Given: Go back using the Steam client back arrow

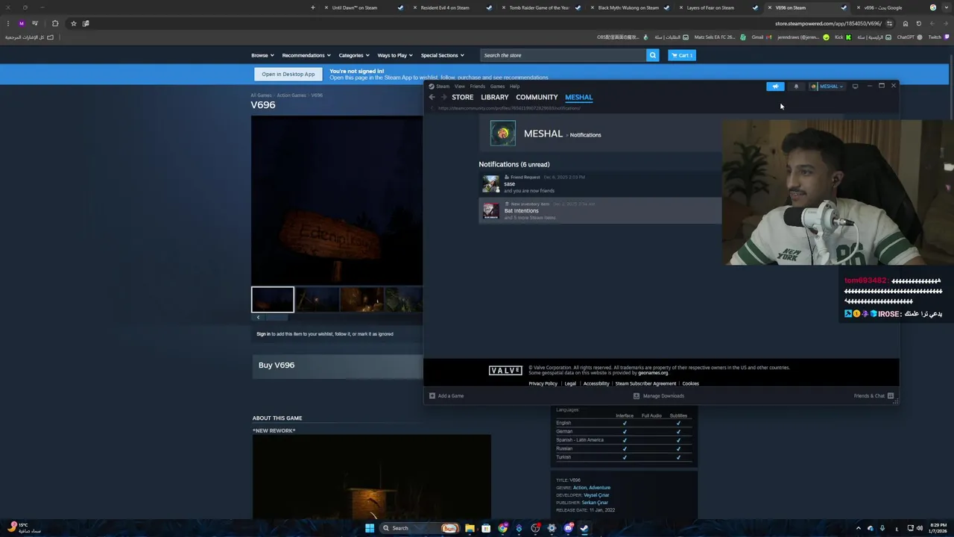Looking at the screenshot, I should click(x=432, y=97).
